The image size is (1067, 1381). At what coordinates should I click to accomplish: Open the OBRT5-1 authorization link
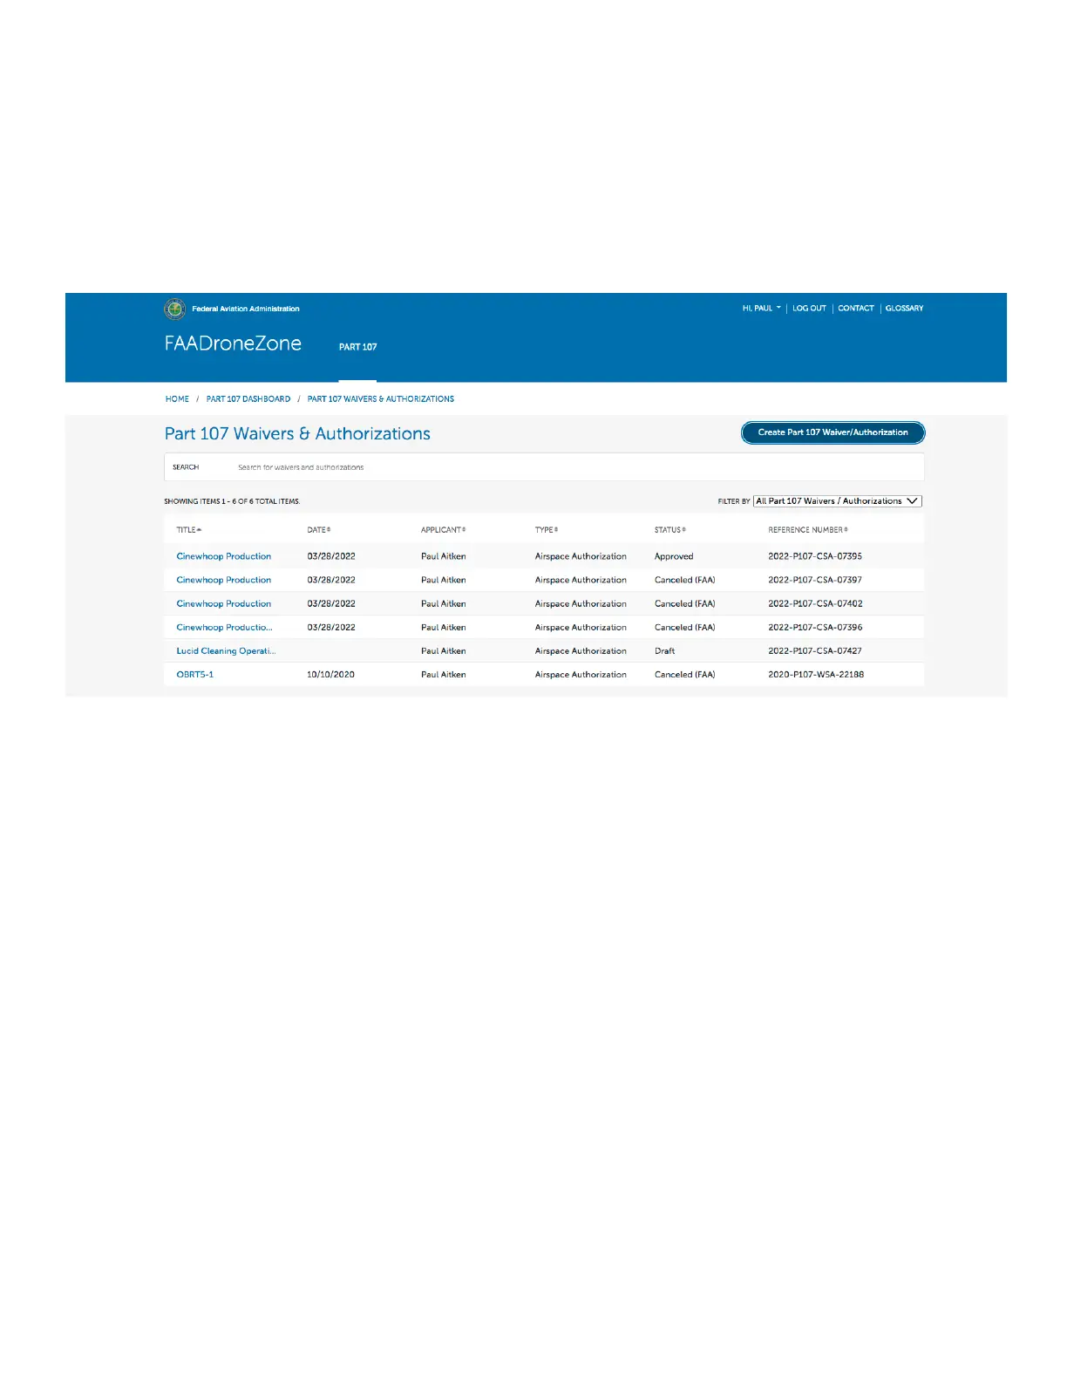tap(194, 674)
